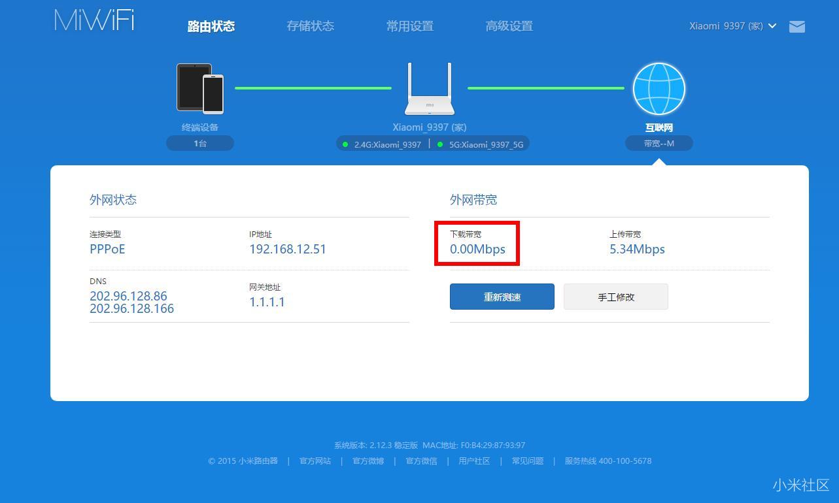Click the 服务热线 400-100-5678 text

(608, 461)
